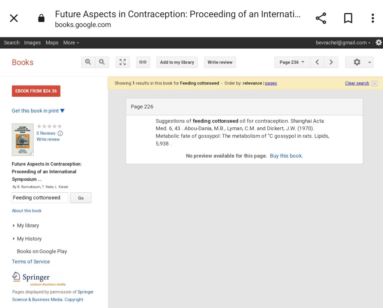The image size is (383, 308).
Task: Open Images in top navigation bar
Action: pyautogui.click(x=32, y=43)
